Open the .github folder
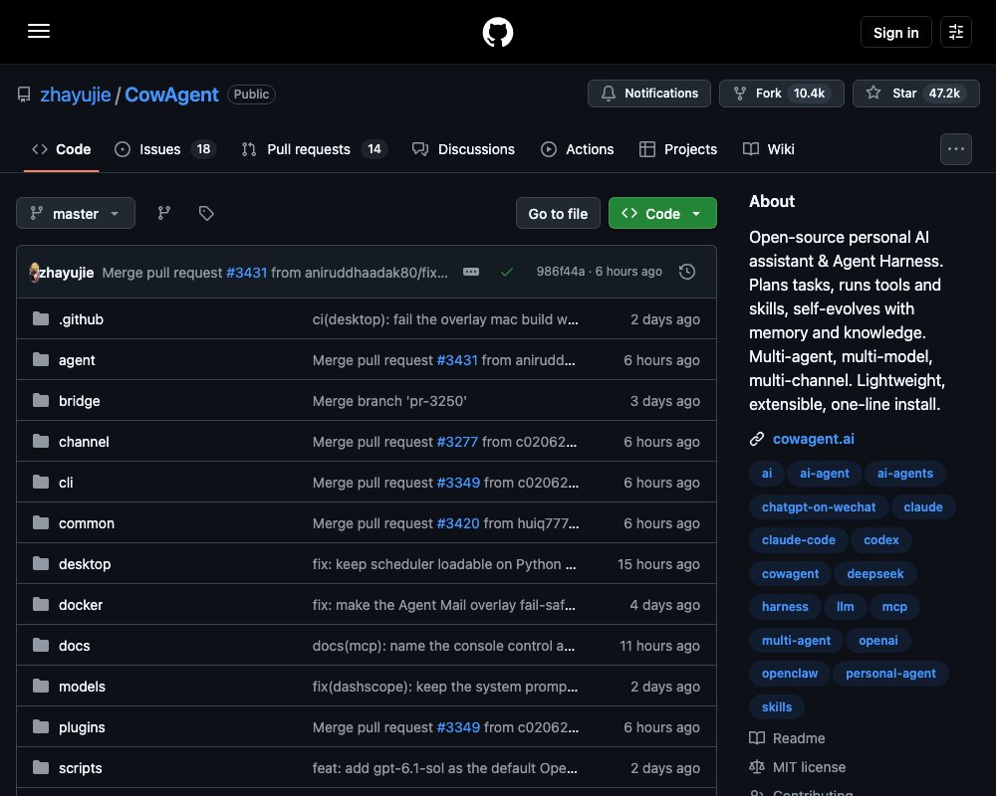 click(x=81, y=319)
